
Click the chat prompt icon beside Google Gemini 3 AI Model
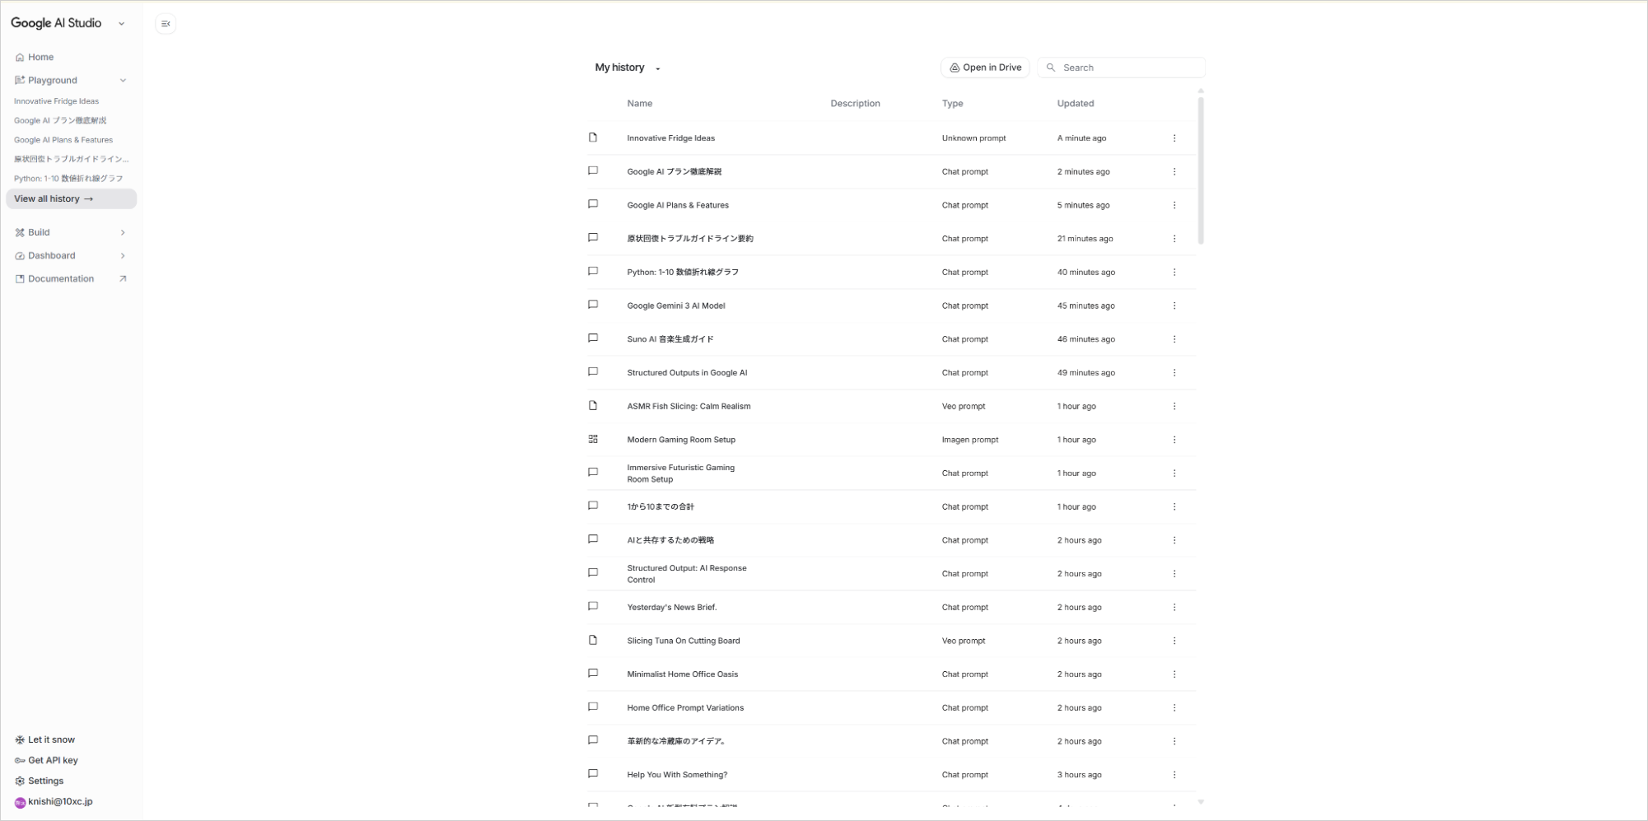(x=592, y=305)
